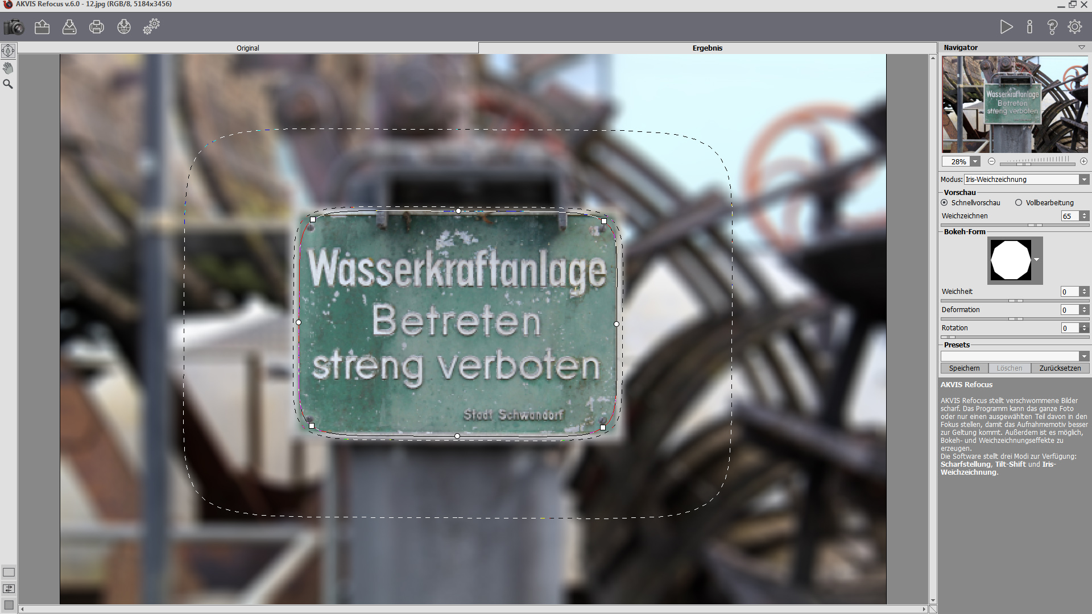Open Bokeh-Form shape selector

[x=1036, y=260]
